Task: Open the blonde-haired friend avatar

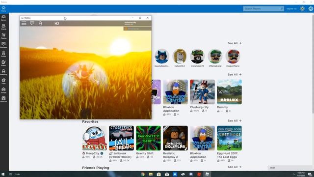Action: pos(180,56)
